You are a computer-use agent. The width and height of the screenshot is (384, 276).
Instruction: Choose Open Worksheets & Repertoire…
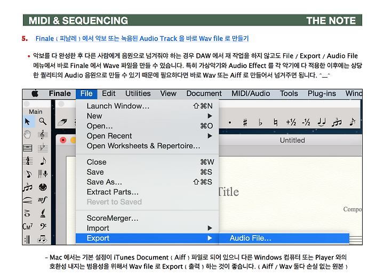tap(147, 146)
